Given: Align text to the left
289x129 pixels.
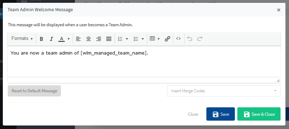Looking at the screenshot, I should (x=78, y=39).
